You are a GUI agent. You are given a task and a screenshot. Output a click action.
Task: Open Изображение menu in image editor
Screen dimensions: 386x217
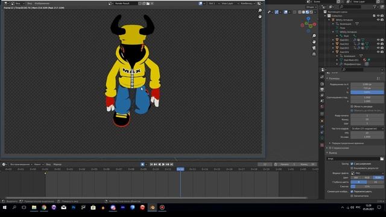tap(42, 4)
